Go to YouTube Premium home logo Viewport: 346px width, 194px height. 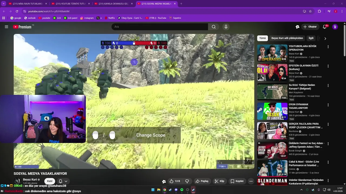[22, 27]
